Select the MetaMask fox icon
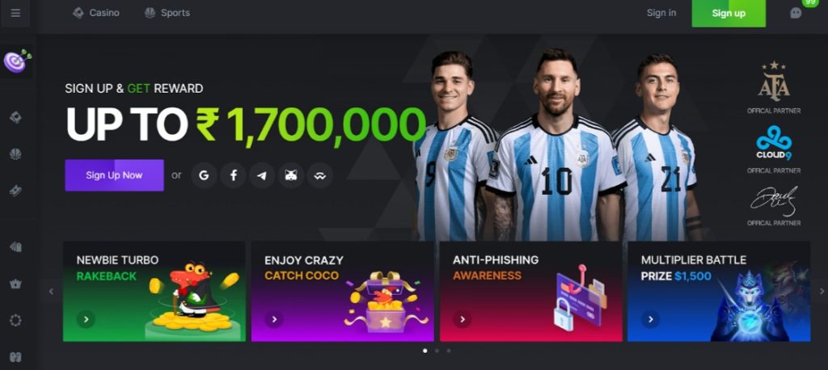The image size is (828, 370). pos(291,175)
